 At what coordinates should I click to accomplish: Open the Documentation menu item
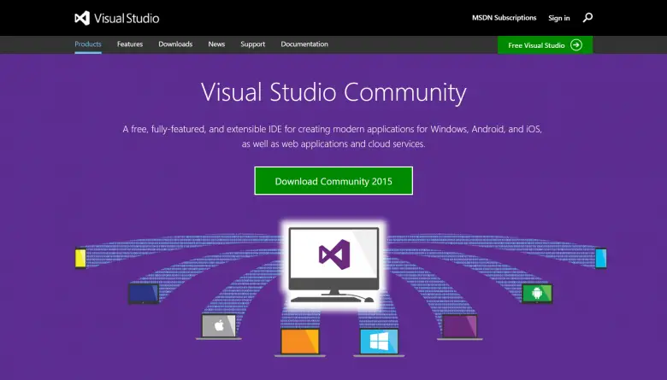pyautogui.click(x=304, y=44)
